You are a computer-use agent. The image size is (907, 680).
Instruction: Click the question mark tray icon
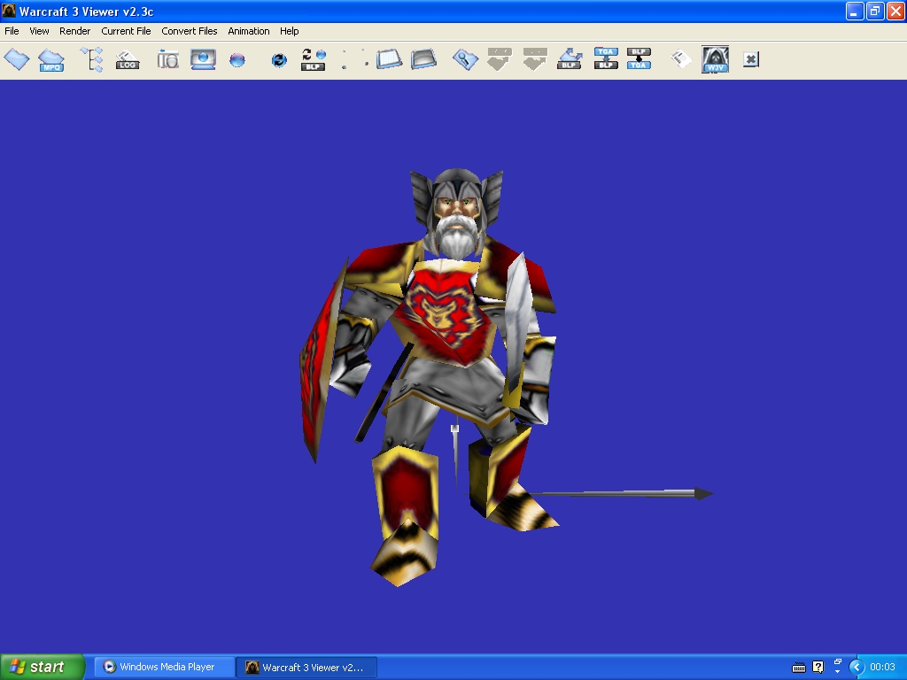pyautogui.click(x=818, y=668)
